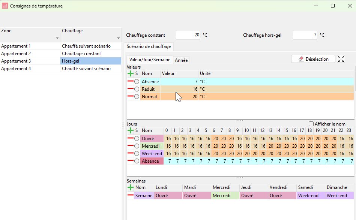The height and width of the screenshot is (220, 356).
Task: Add a new week in Semaines
Action: 131,187
